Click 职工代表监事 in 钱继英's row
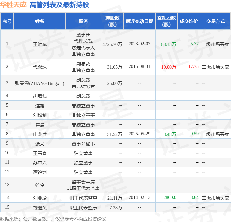Image resolution: width=231 pixels, height=222 pixels. 83,208
